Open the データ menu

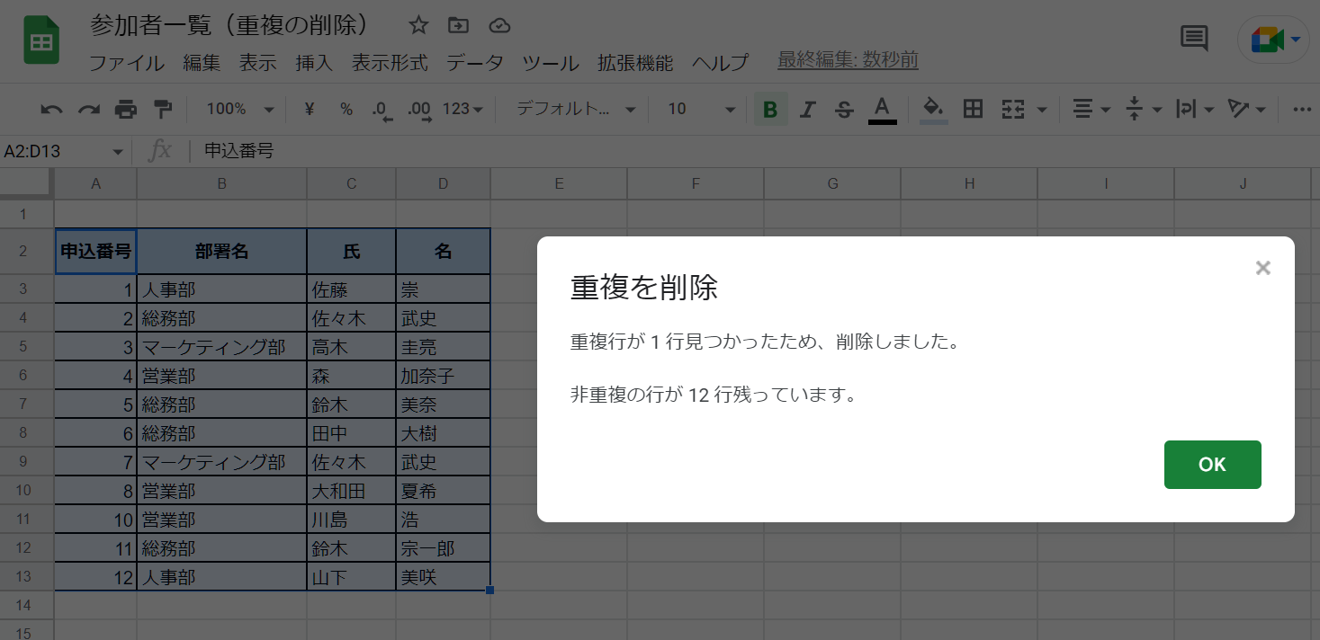click(x=474, y=62)
